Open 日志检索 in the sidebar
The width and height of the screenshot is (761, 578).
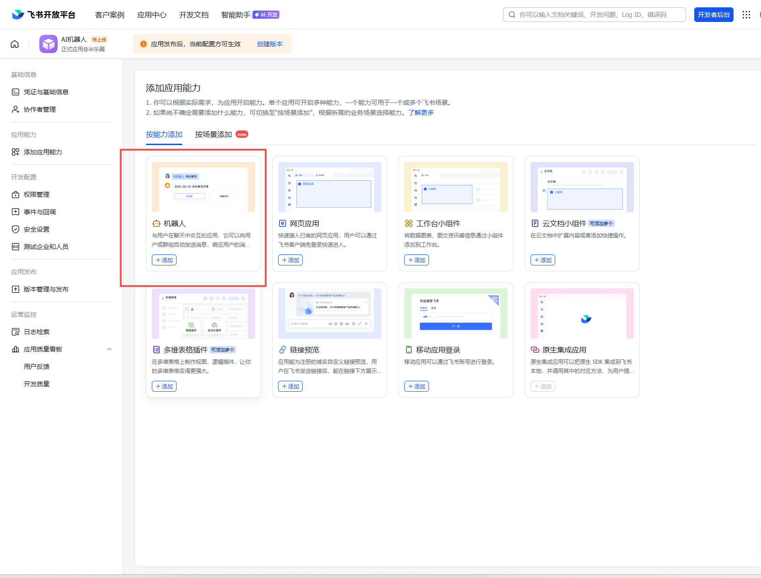(x=37, y=332)
